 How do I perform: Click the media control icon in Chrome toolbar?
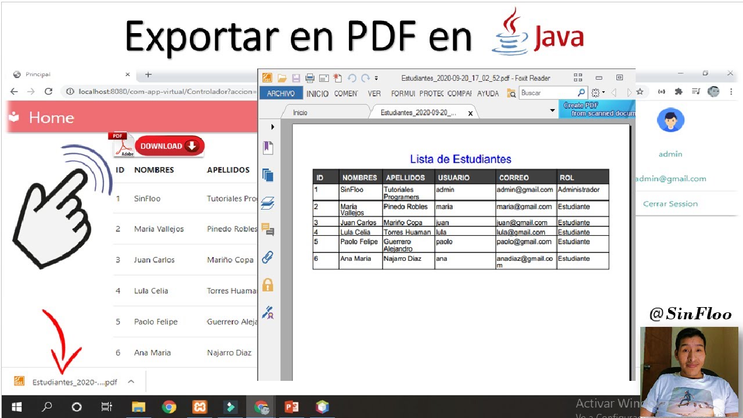click(697, 92)
